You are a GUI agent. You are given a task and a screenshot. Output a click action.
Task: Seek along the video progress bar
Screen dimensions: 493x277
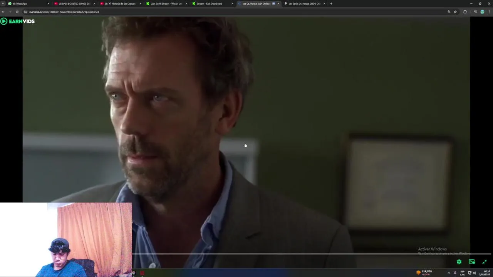(311, 254)
